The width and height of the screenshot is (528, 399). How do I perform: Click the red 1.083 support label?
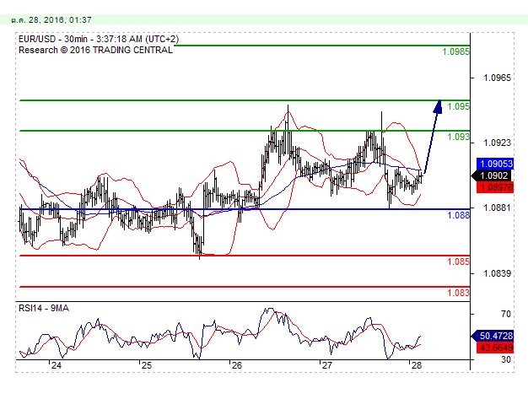point(458,293)
